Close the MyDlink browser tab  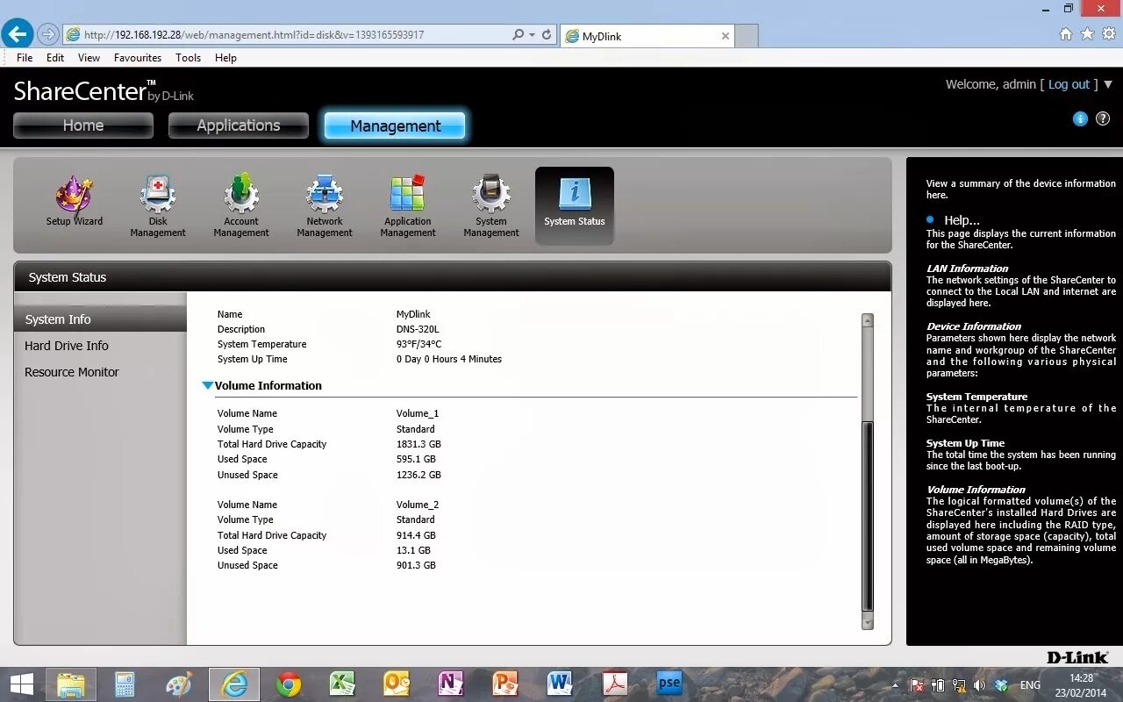click(x=725, y=36)
